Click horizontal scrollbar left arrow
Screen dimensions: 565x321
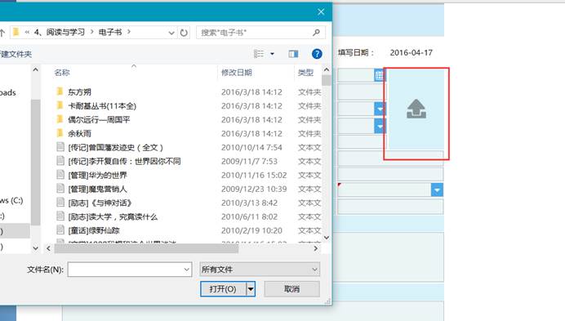coord(48,248)
